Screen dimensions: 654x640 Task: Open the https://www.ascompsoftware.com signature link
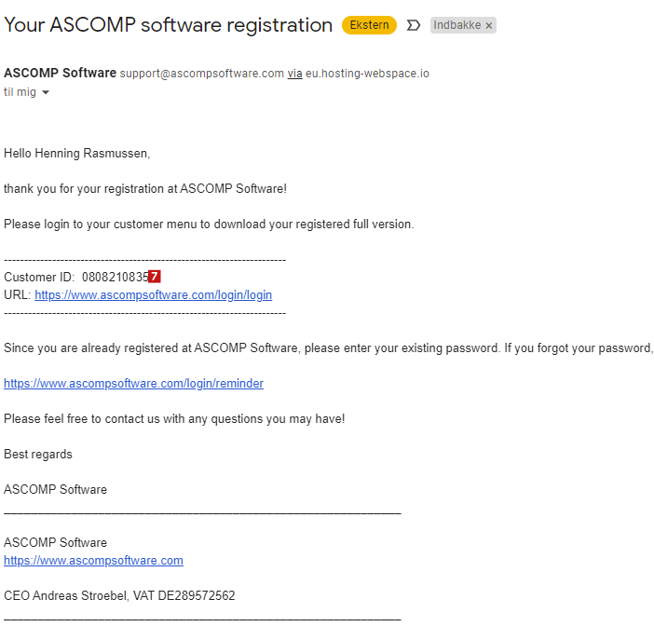[x=93, y=561]
